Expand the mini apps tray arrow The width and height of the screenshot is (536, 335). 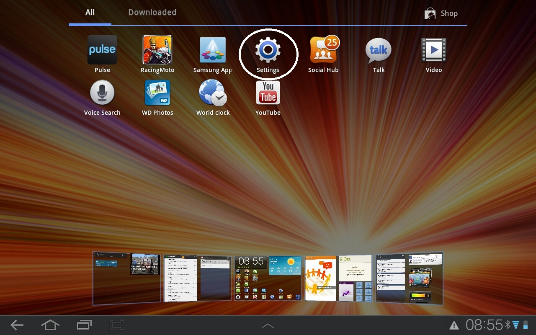click(x=268, y=325)
